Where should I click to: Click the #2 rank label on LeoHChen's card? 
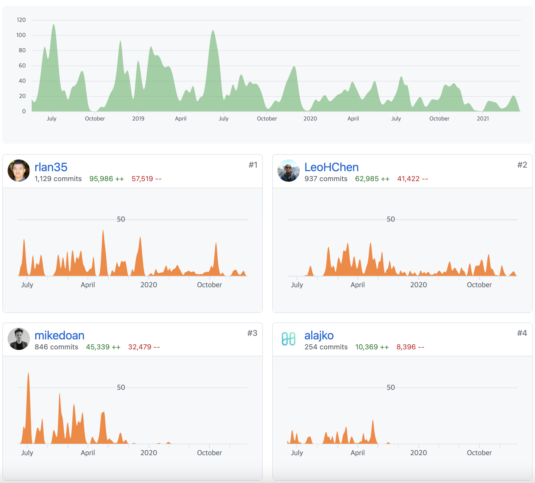pyautogui.click(x=522, y=165)
